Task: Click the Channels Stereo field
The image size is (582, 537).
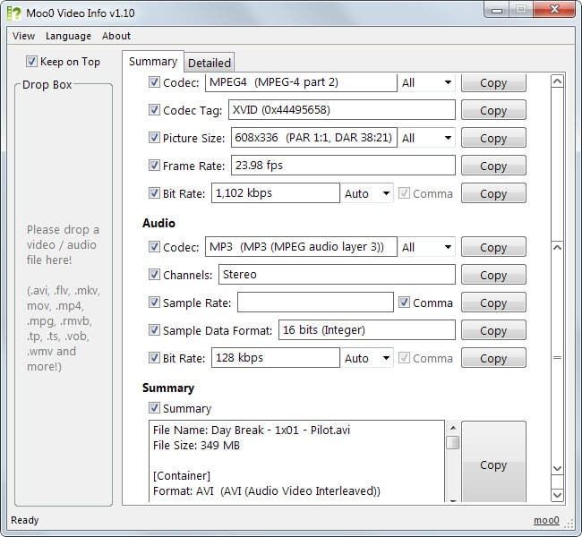Action: tap(337, 275)
